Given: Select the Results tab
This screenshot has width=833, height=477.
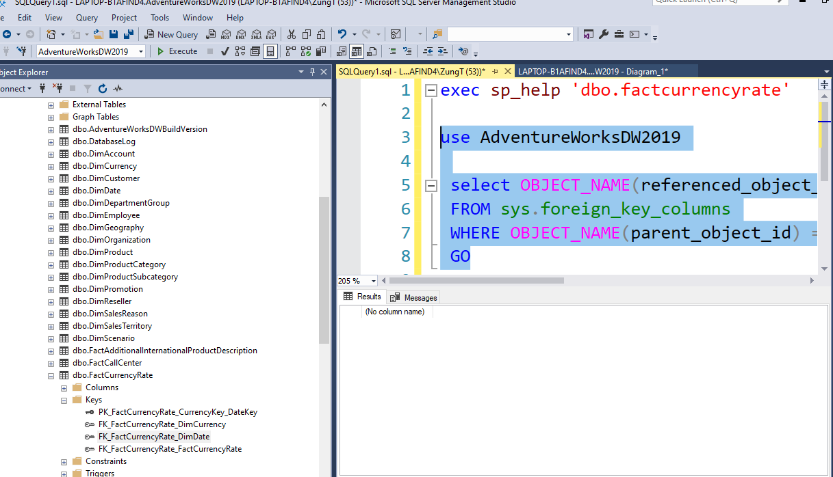Looking at the screenshot, I should (x=363, y=297).
